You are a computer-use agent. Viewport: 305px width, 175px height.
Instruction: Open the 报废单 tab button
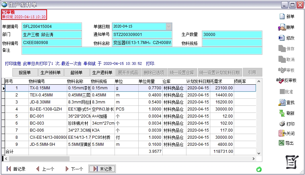[25, 72]
